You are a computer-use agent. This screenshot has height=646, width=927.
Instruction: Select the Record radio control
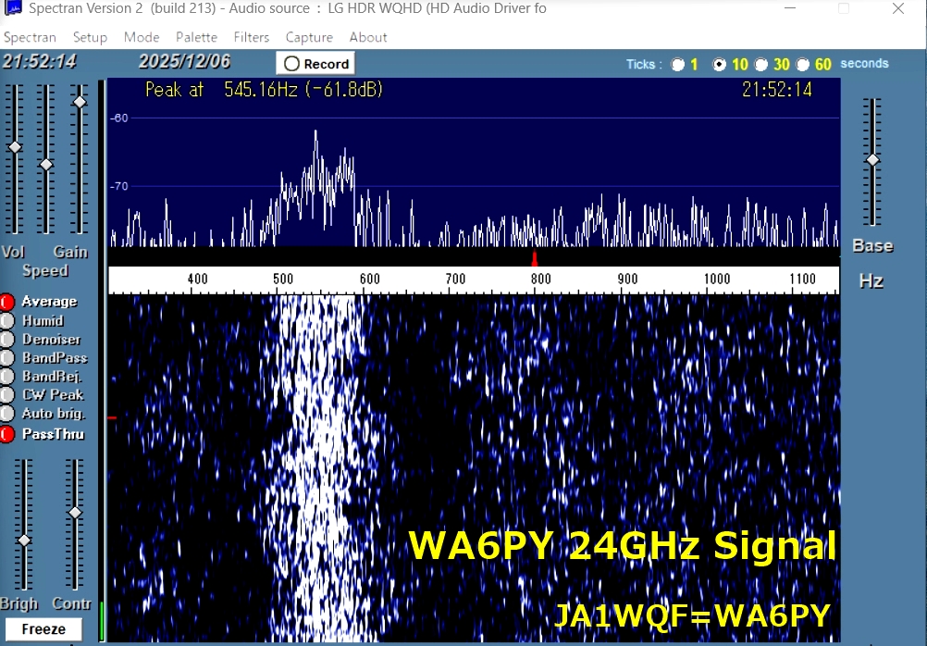pyautogui.click(x=294, y=62)
